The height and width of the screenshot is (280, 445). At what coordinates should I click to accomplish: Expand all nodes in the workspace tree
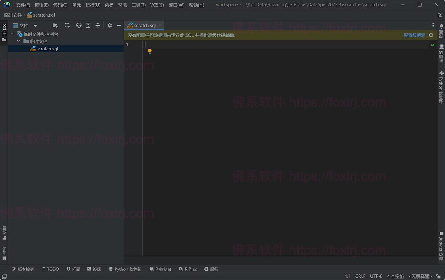tap(88, 25)
